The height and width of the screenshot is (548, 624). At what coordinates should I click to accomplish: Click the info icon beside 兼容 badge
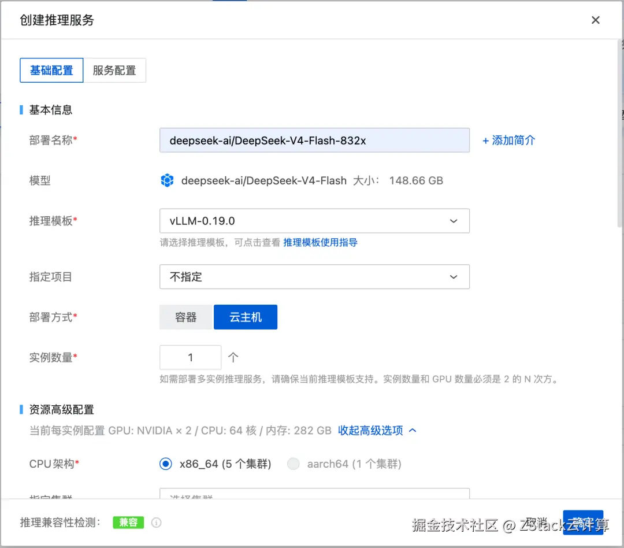pyautogui.click(x=156, y=522)
